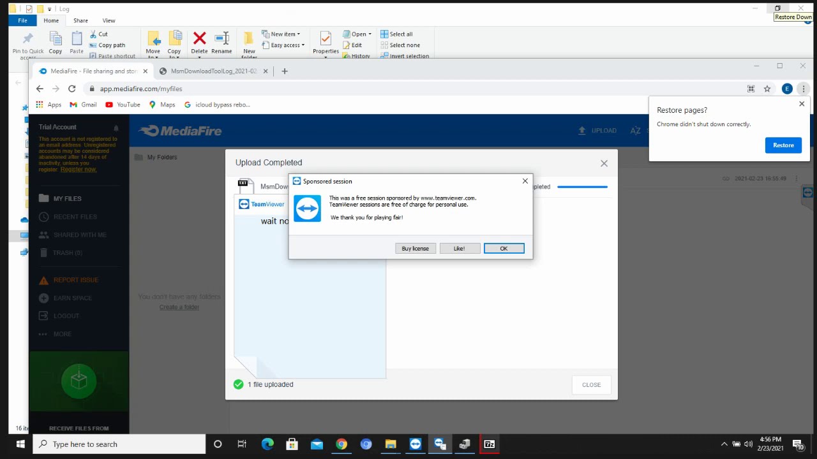Click Copy path in ribbon
Viewport: 817px width, 459px height.
[107, 45]
